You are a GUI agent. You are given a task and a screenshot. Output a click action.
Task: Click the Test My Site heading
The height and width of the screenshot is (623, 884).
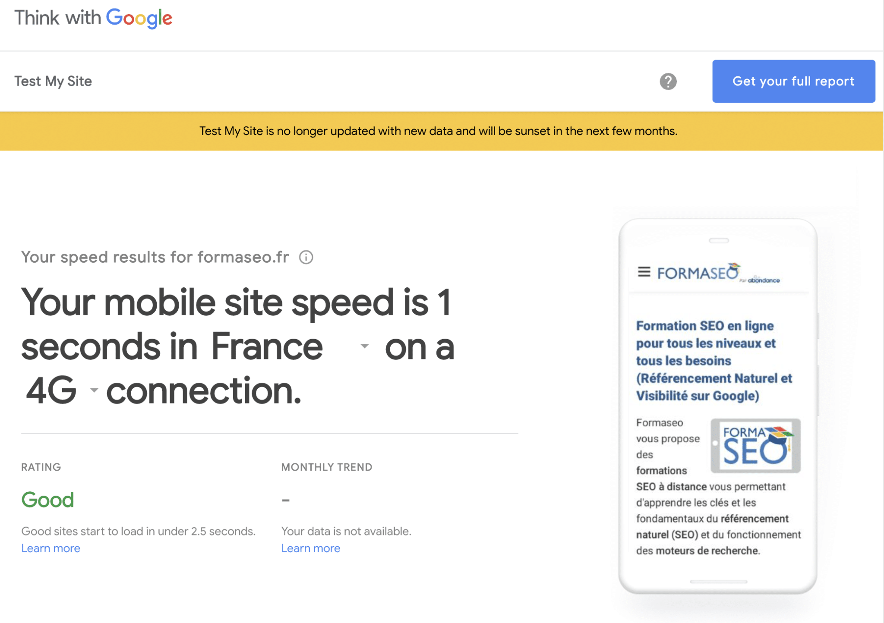pyautogui.click(x=53, y=81)
